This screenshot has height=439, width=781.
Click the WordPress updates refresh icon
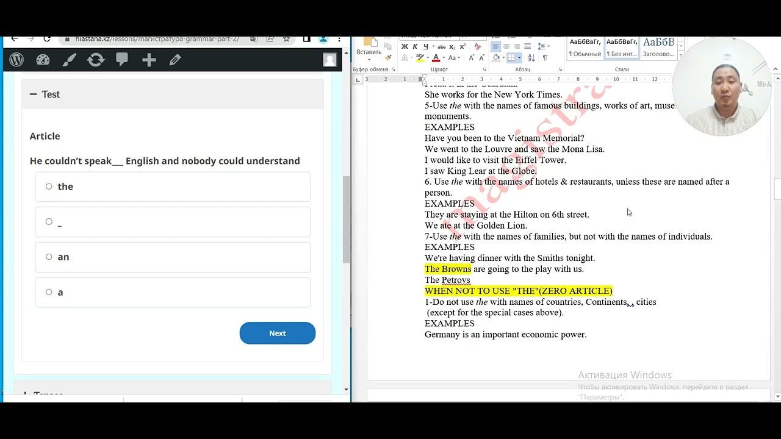[96, 60]
